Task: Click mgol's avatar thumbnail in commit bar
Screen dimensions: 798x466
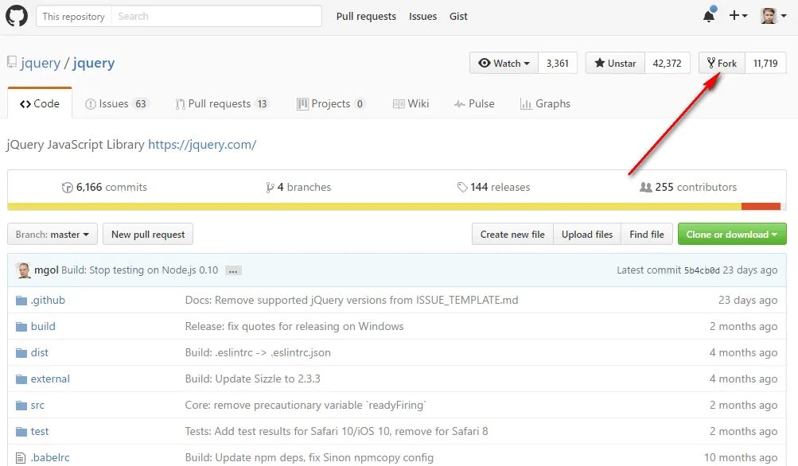Action: (23, 270)
